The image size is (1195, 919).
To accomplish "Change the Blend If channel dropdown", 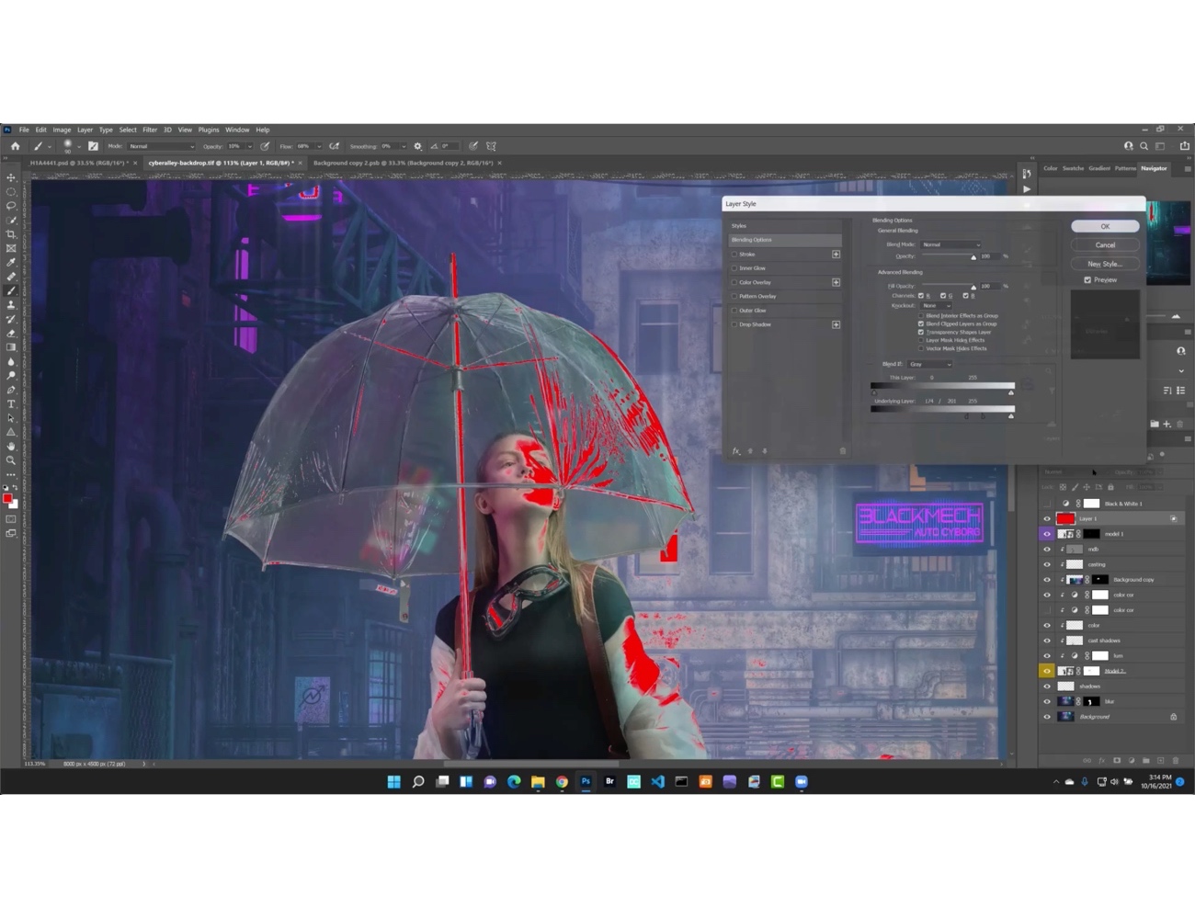I will 930,363.
